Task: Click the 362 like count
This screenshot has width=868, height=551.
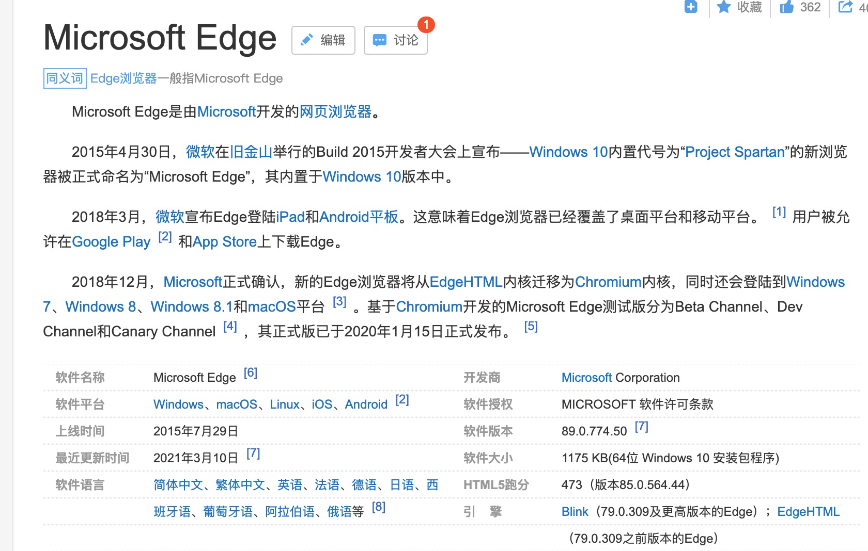Action: pos(810,7)
